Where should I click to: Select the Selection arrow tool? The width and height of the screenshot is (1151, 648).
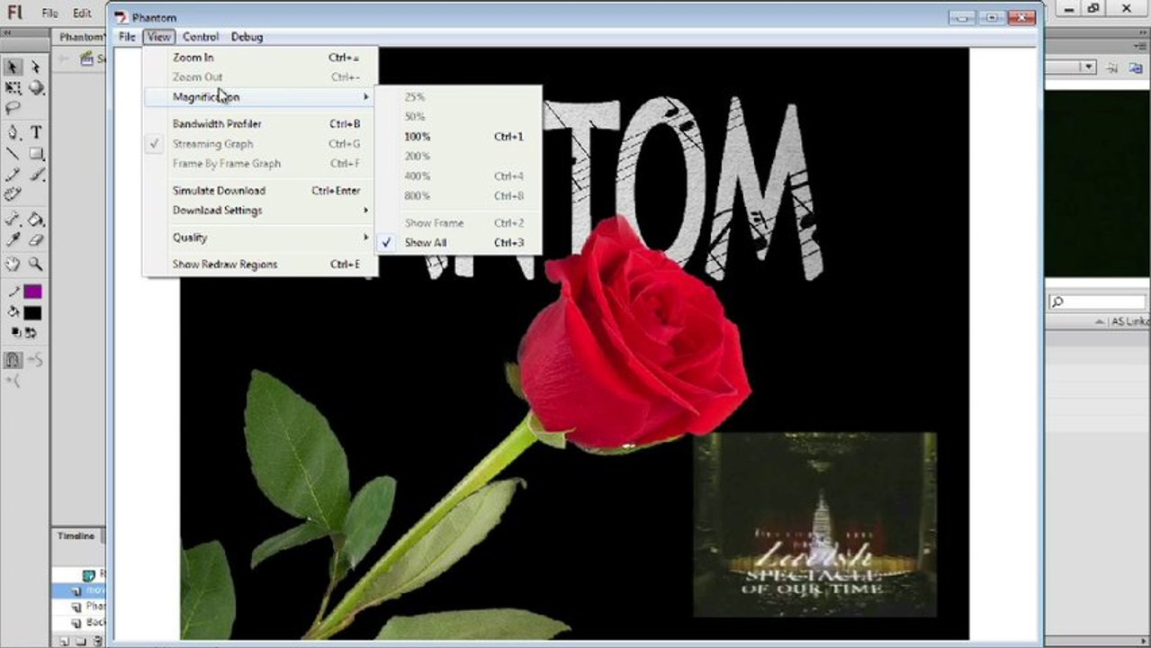coord(13,67)
